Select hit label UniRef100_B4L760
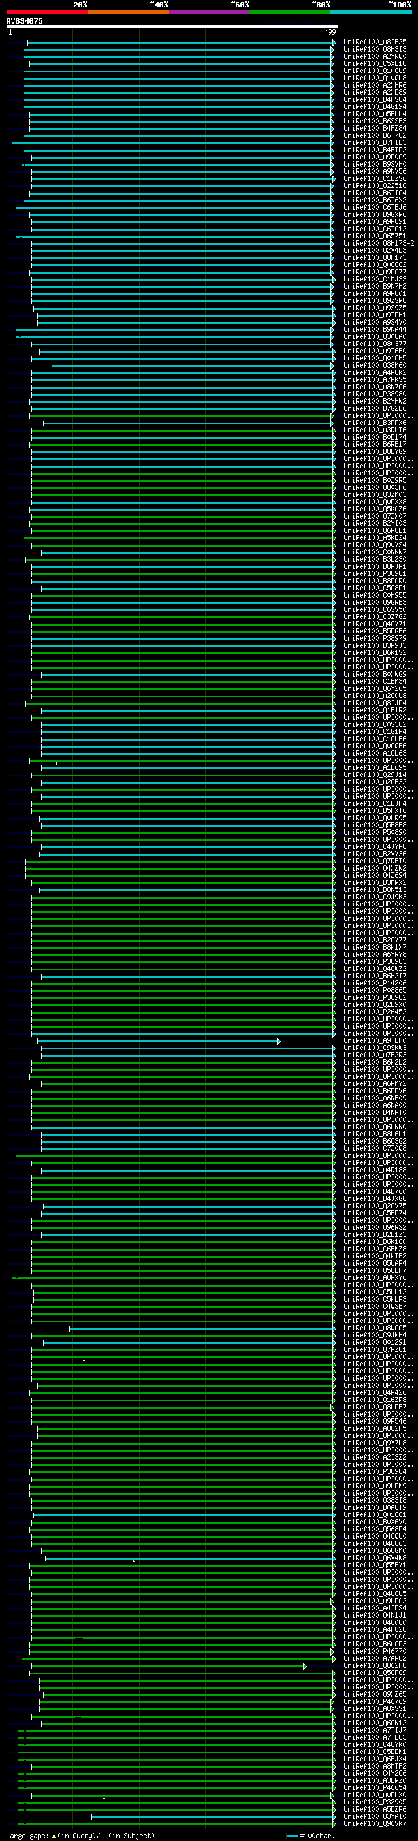This screenshot has height=1841, width=418. pyautogui.click(x=375, y=1192)
